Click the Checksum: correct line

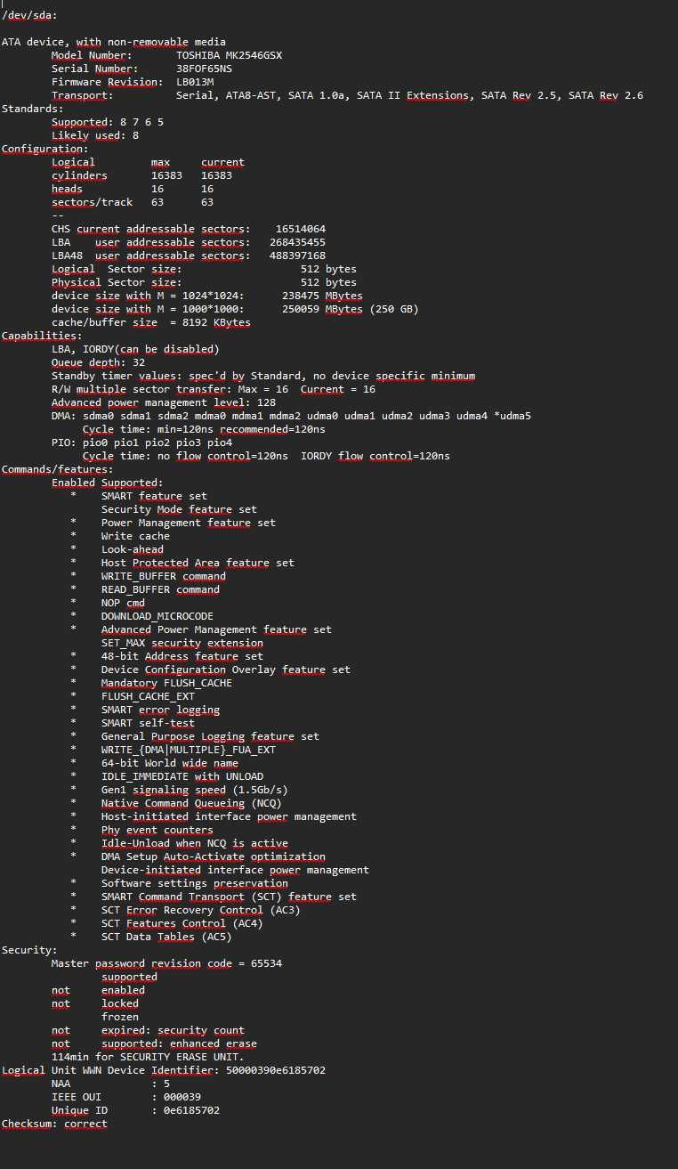tap(54, 1124)
